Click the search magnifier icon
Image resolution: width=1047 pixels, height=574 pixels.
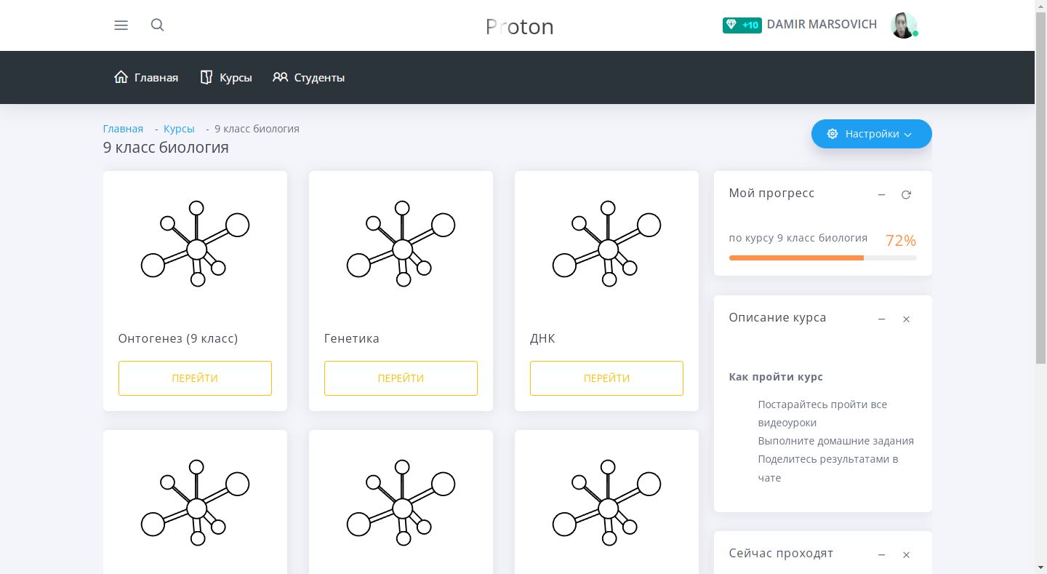[x=157, y=25]
